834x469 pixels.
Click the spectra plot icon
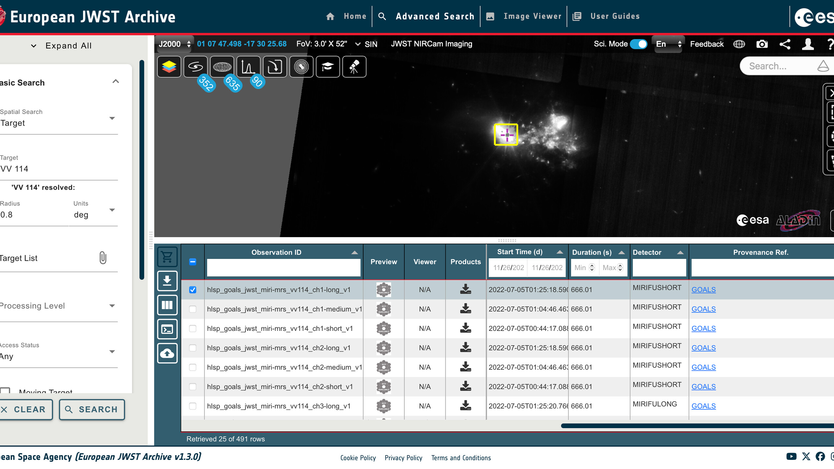(248, 67)
